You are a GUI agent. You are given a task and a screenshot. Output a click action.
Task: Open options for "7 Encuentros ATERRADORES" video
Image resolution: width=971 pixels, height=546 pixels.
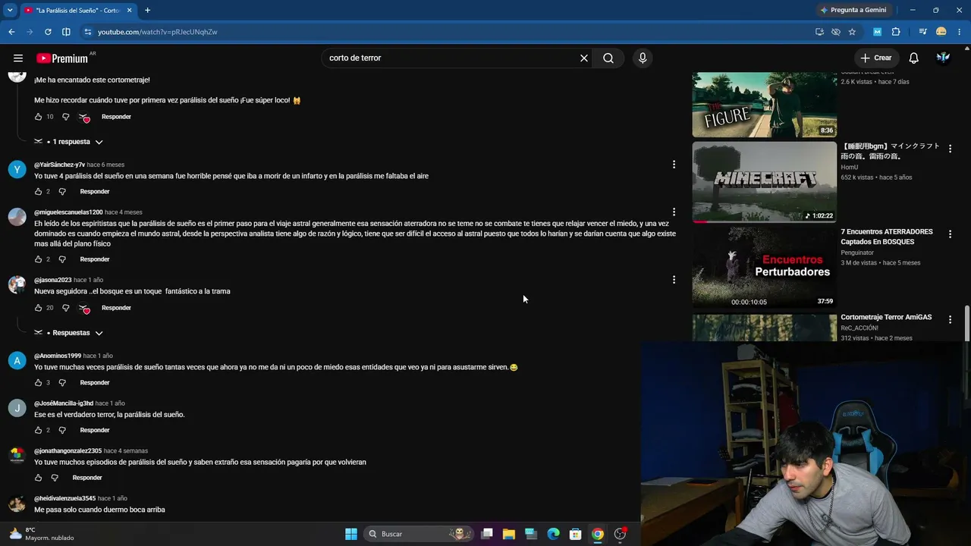[950, 234]
